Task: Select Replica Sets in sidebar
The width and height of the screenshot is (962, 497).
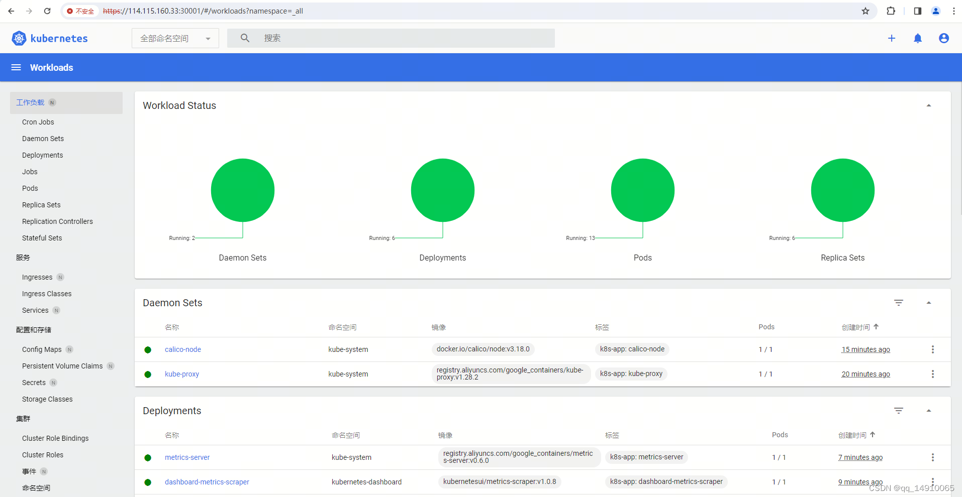Action: click(x=41, y=205)
